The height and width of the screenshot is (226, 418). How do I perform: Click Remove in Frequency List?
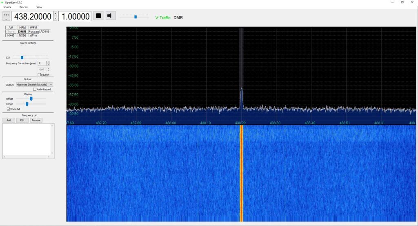pos(36,120)
